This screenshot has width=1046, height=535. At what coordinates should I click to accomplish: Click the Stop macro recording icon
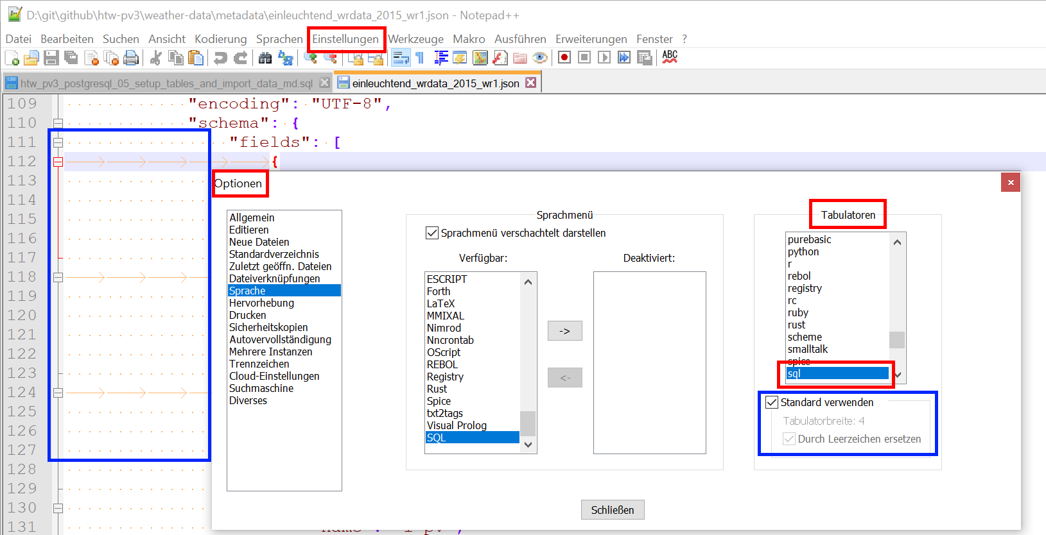click(x=584, y=58)
